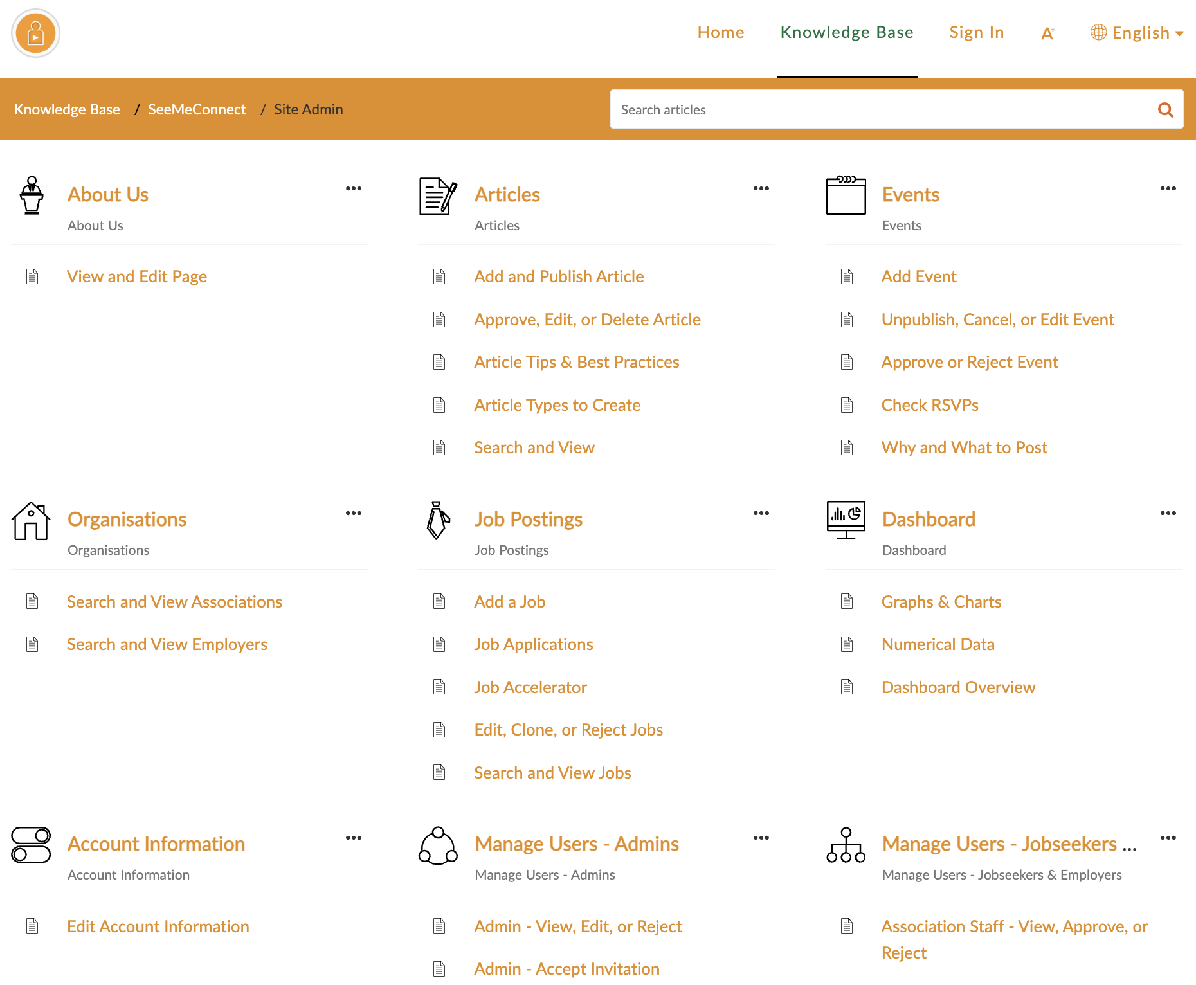Open Add a Job article

click(x=509, y=602)
